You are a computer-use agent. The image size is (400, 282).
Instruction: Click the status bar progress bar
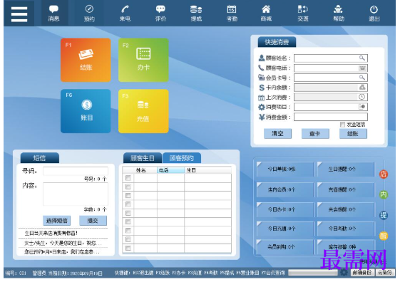coord(313,273)
